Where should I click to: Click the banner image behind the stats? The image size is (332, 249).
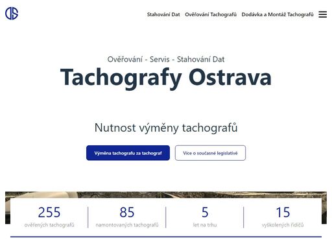coord(166,195)
